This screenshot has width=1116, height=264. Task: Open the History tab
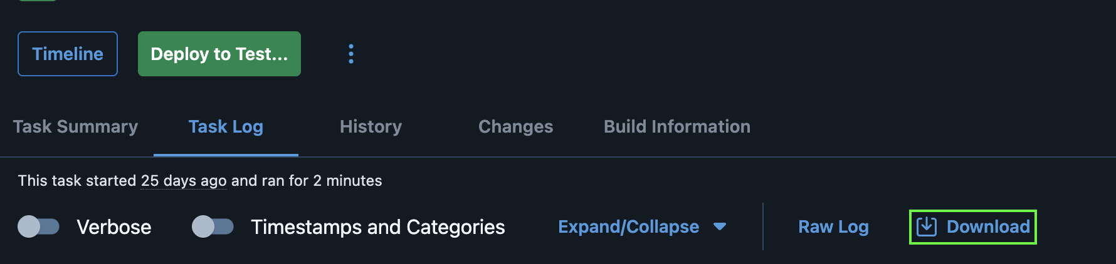click(371, 126)
